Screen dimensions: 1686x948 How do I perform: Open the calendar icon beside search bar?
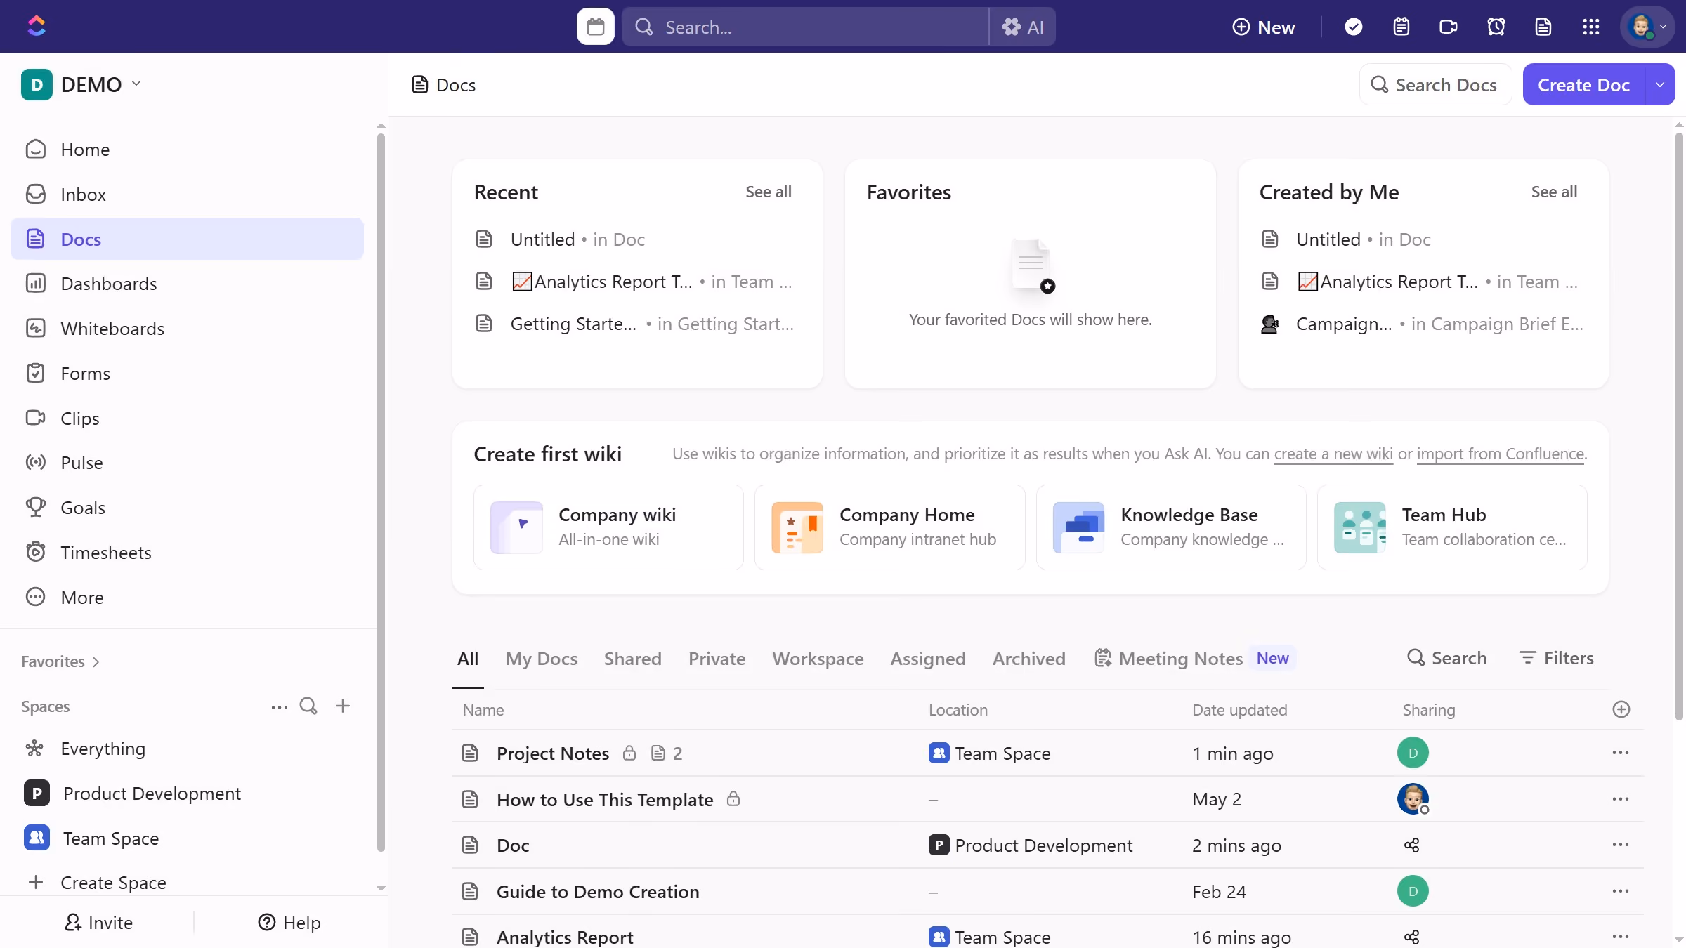[x=595, y=27]
